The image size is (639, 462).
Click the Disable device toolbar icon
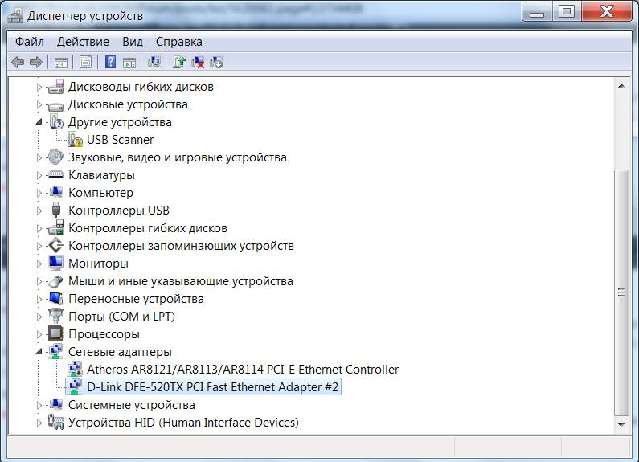pos(216,63)
